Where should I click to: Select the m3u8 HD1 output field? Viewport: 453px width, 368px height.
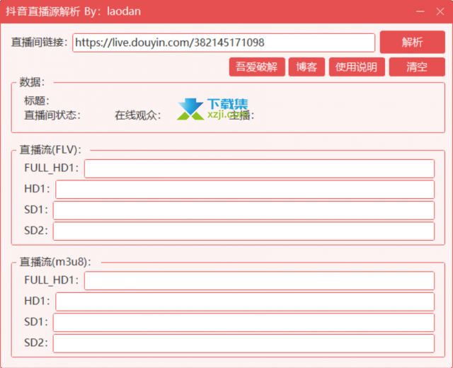pyautogui.click(x=245, y=301)
